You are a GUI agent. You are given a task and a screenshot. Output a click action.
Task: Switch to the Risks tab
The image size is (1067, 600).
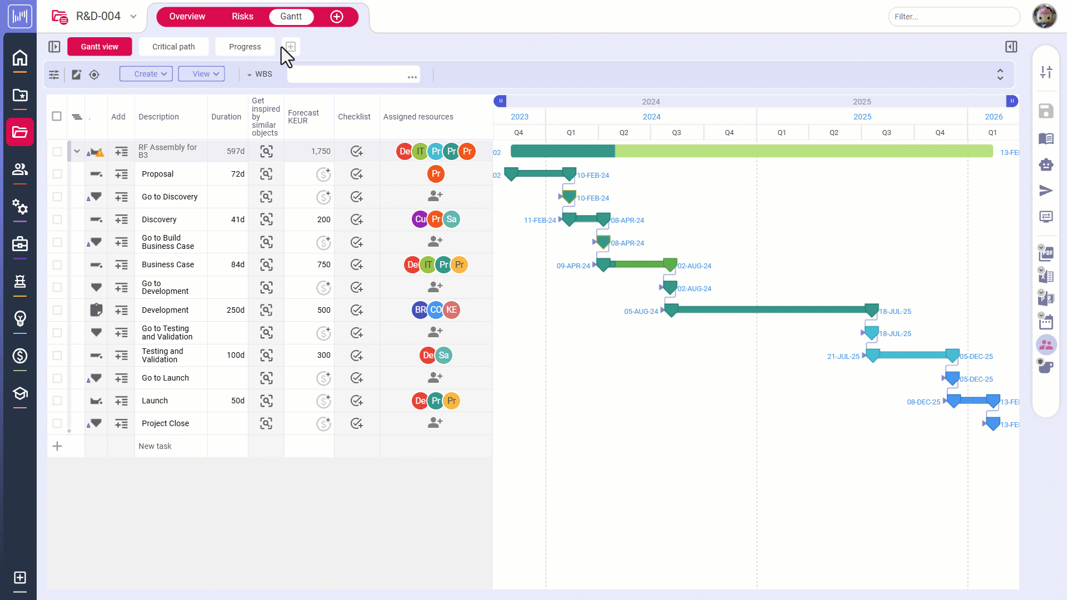point(242,17)
